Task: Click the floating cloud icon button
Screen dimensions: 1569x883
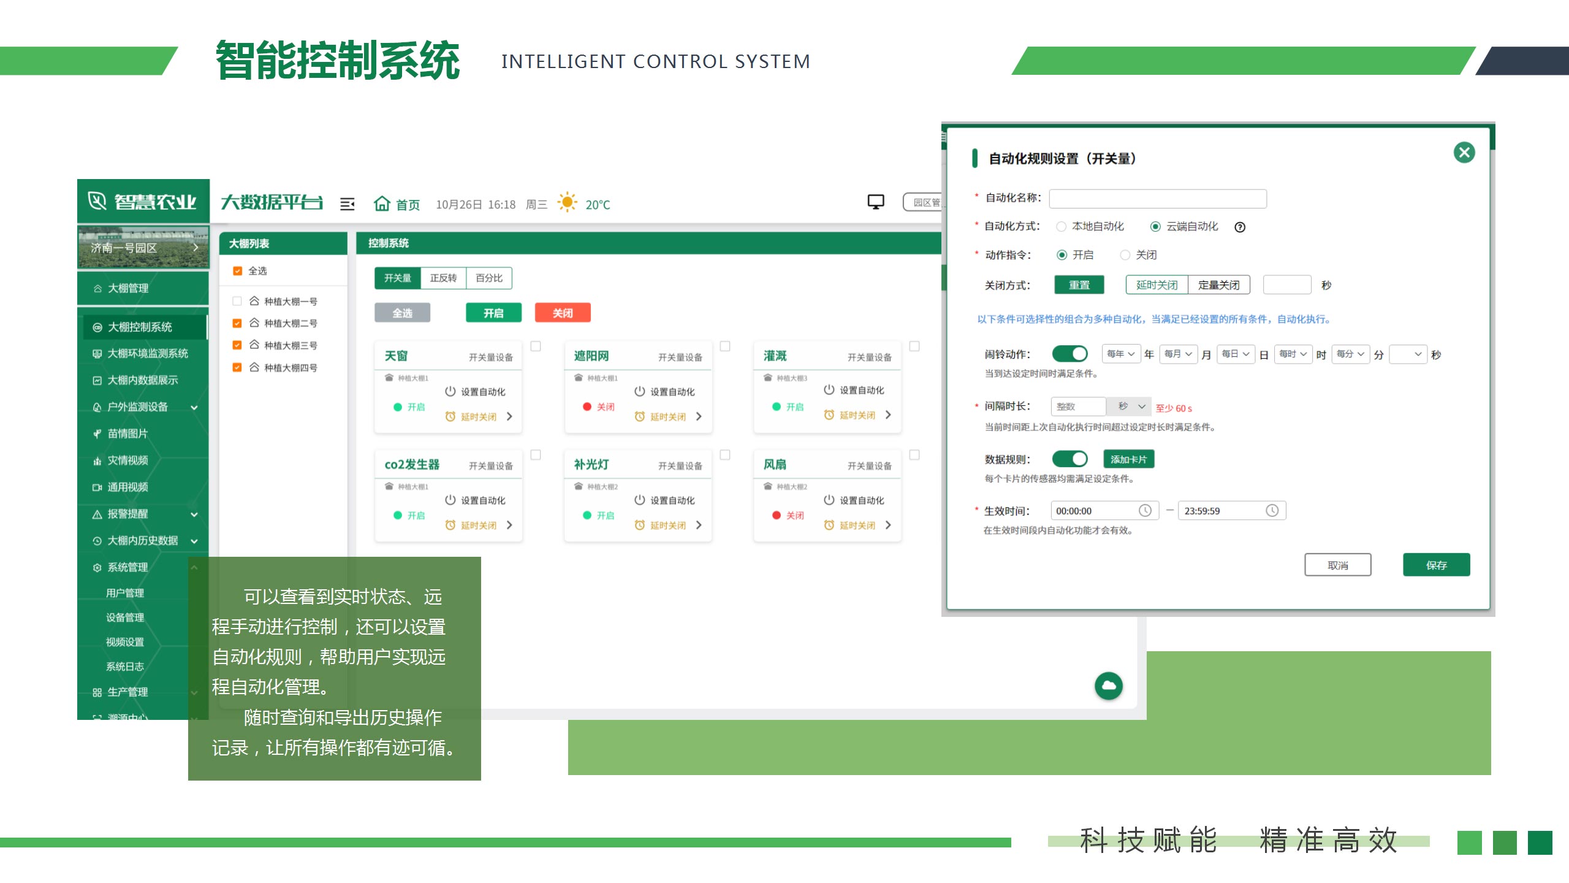Action: 1109,686
